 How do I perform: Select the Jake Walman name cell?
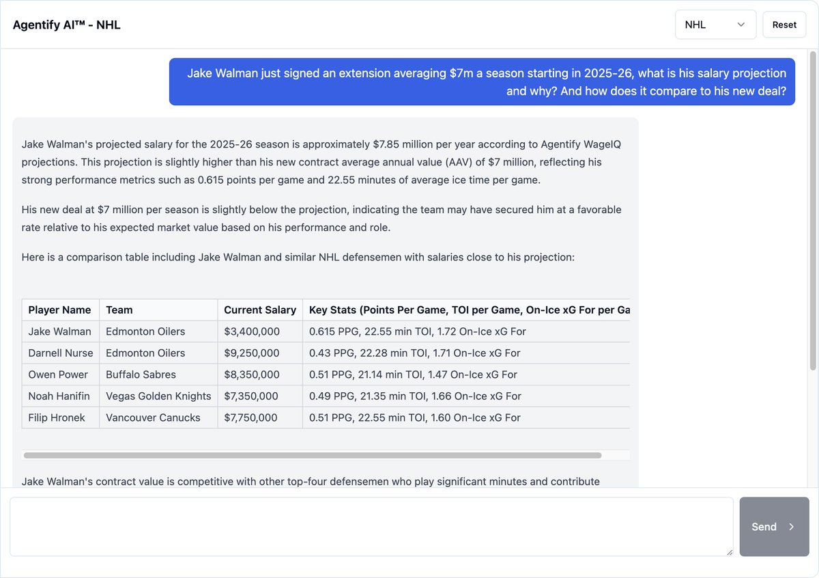pyautogui.click(x=60, y=331)
